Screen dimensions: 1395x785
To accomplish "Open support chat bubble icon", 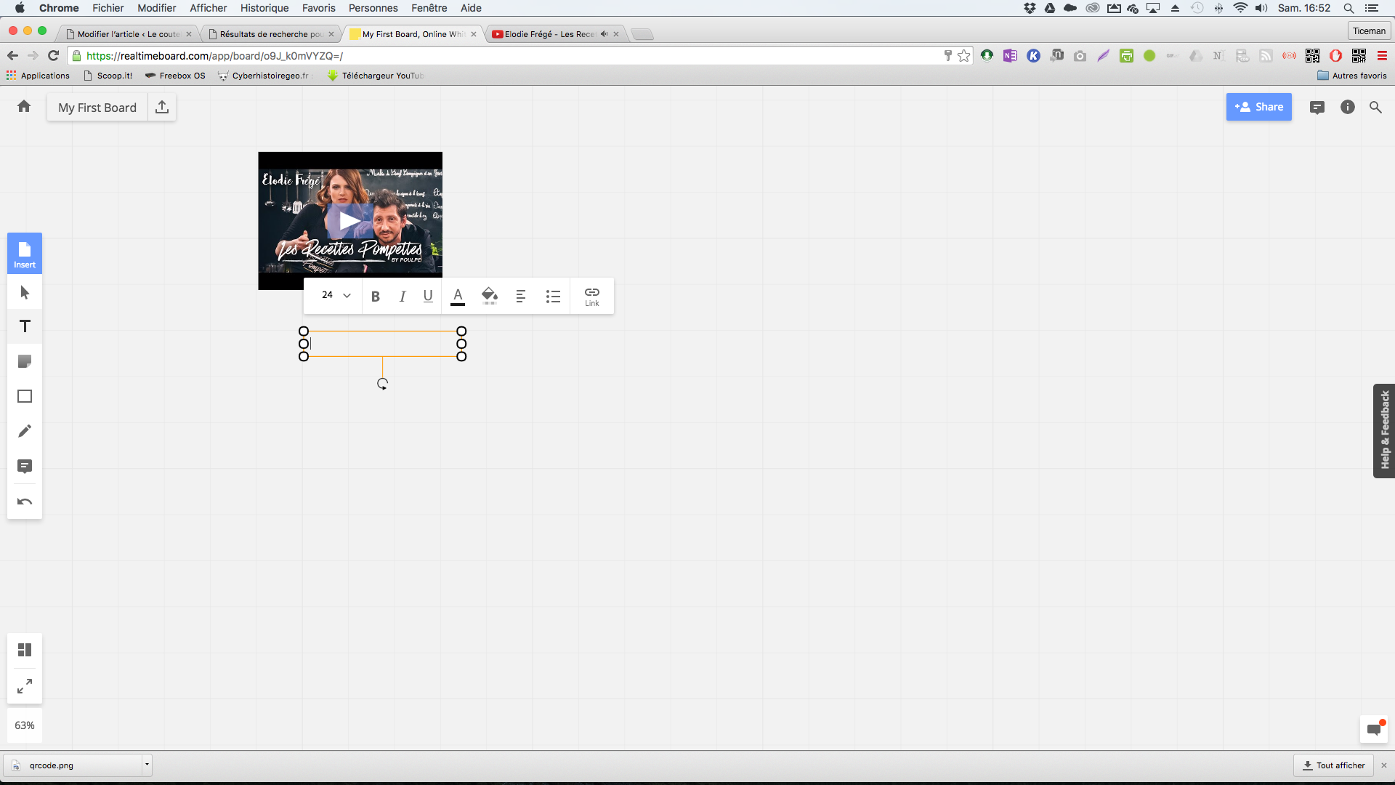I will 1374,729.
